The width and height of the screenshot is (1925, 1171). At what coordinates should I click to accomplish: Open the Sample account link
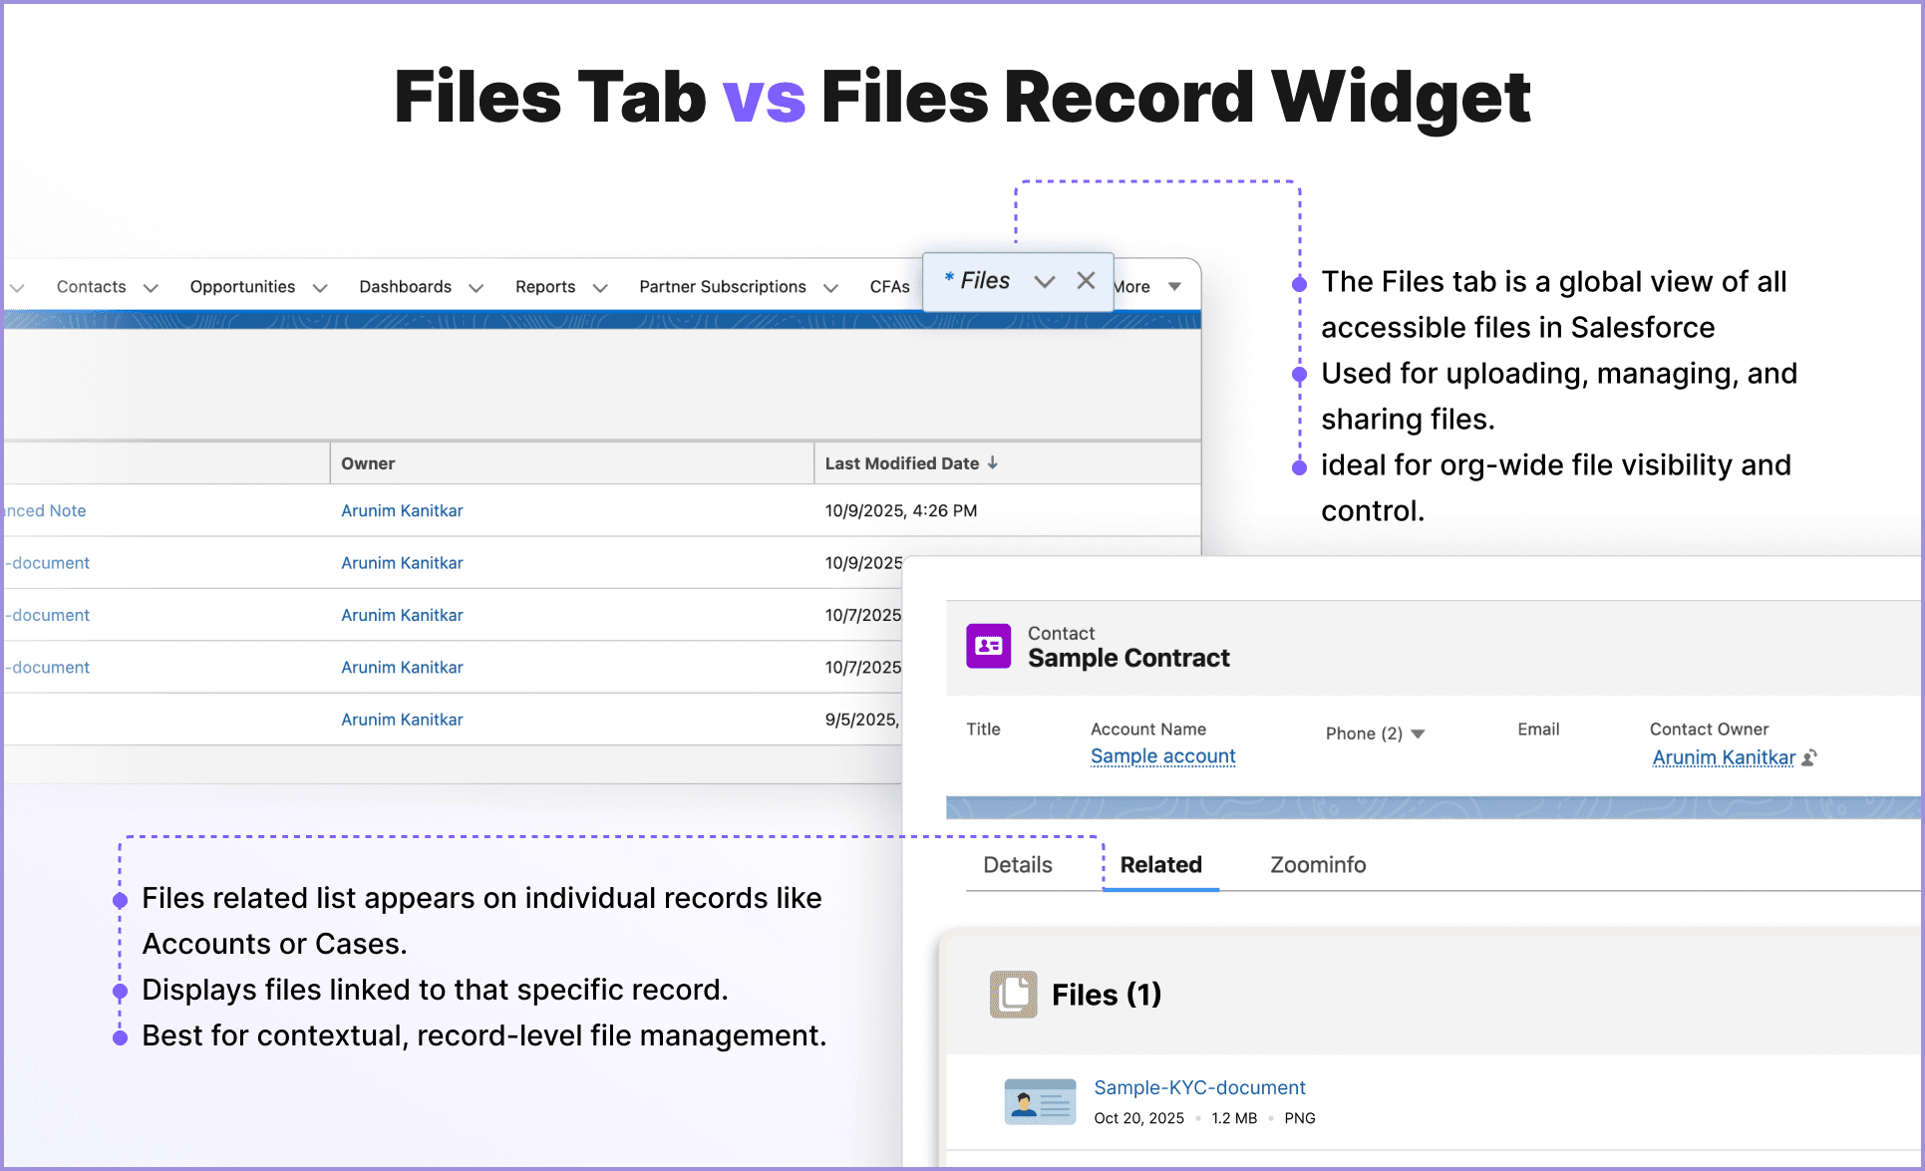1162,756
